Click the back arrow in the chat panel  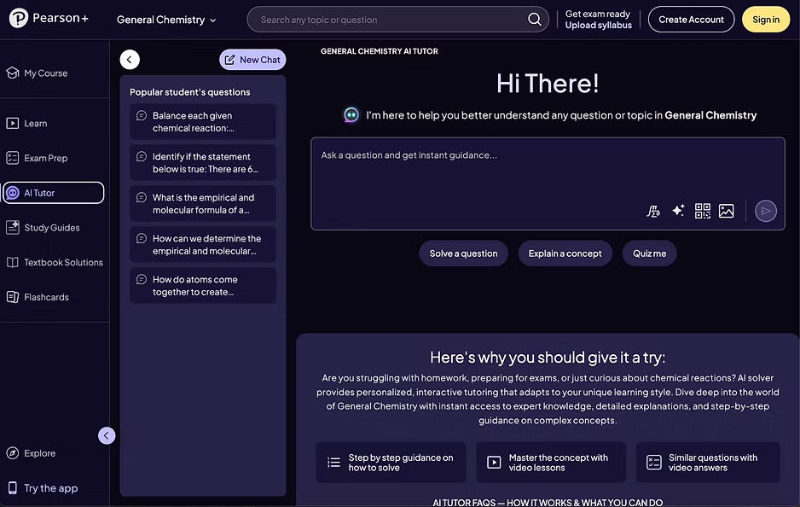pos(130,59)
